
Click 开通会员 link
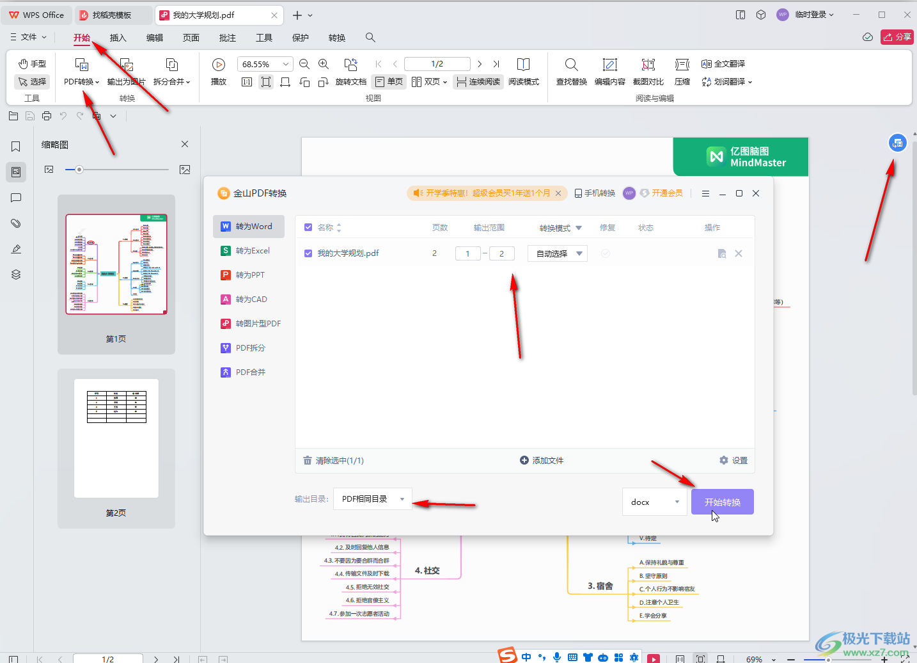coord(662,193)
